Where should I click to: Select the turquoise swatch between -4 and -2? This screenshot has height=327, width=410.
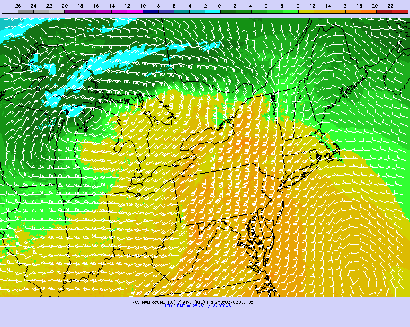(197, 12)
